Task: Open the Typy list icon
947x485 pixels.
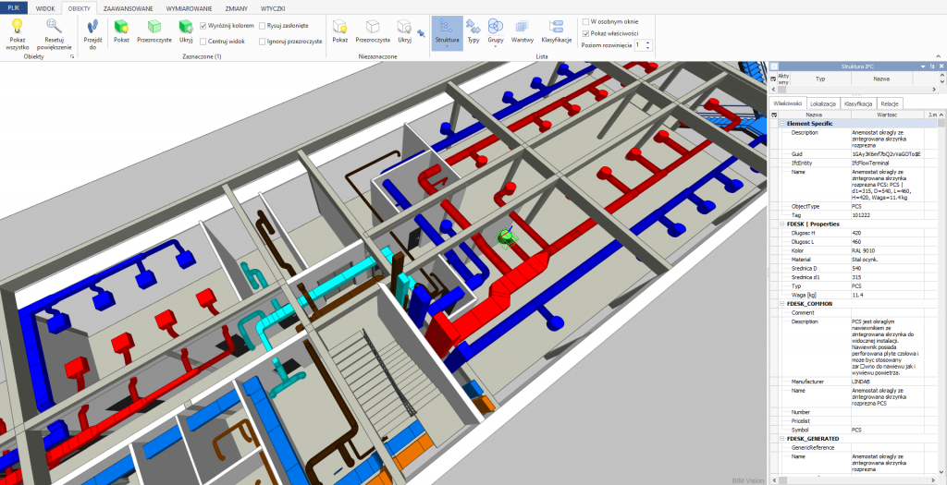Action: [x=473, y=27]
